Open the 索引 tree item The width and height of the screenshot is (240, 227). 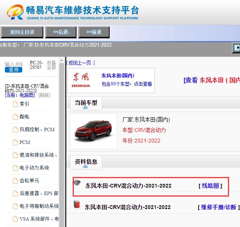click(x=24, y=104)
